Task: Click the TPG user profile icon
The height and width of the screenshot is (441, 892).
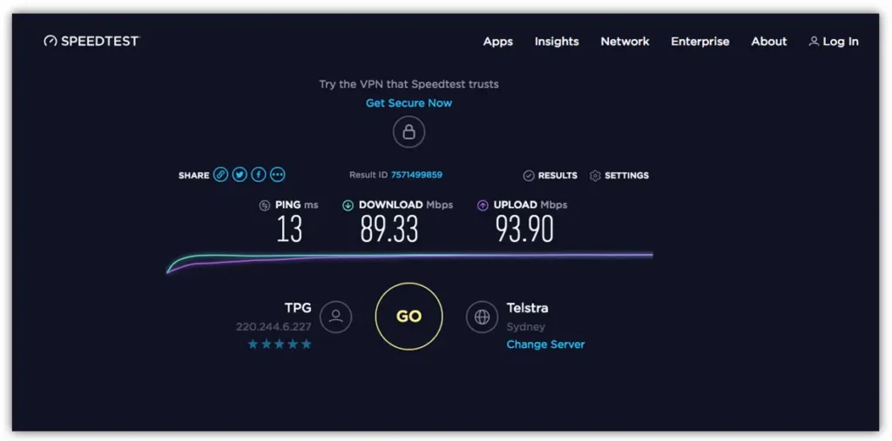Action: coord(335,317)
